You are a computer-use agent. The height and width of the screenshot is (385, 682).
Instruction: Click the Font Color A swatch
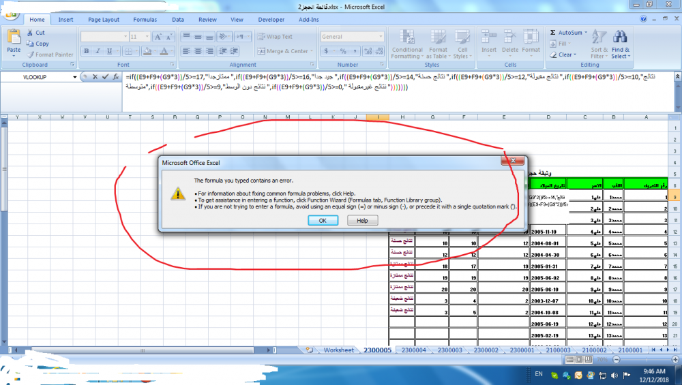pos(164,51)
